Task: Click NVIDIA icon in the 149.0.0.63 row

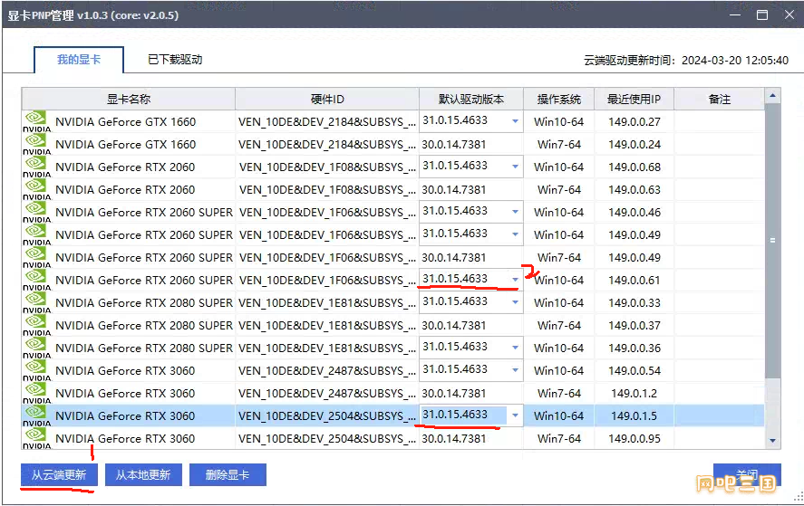Action: (x=36, y=189)
